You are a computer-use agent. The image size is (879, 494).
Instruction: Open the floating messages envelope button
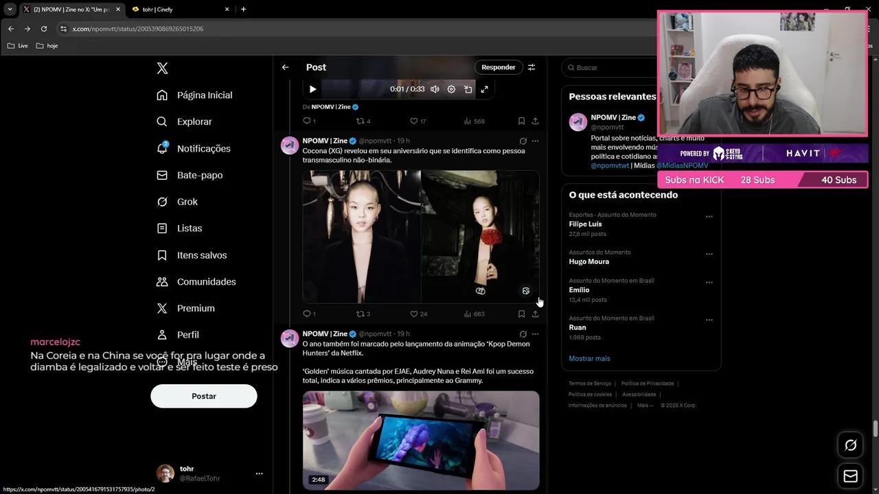pos(850,476)
